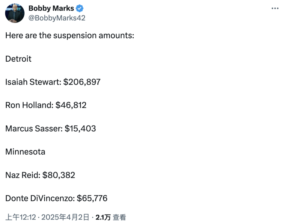The height and width of the screenshot is (224, 284).
Task: Select the $46,812 amount
Action: [71, 105]
